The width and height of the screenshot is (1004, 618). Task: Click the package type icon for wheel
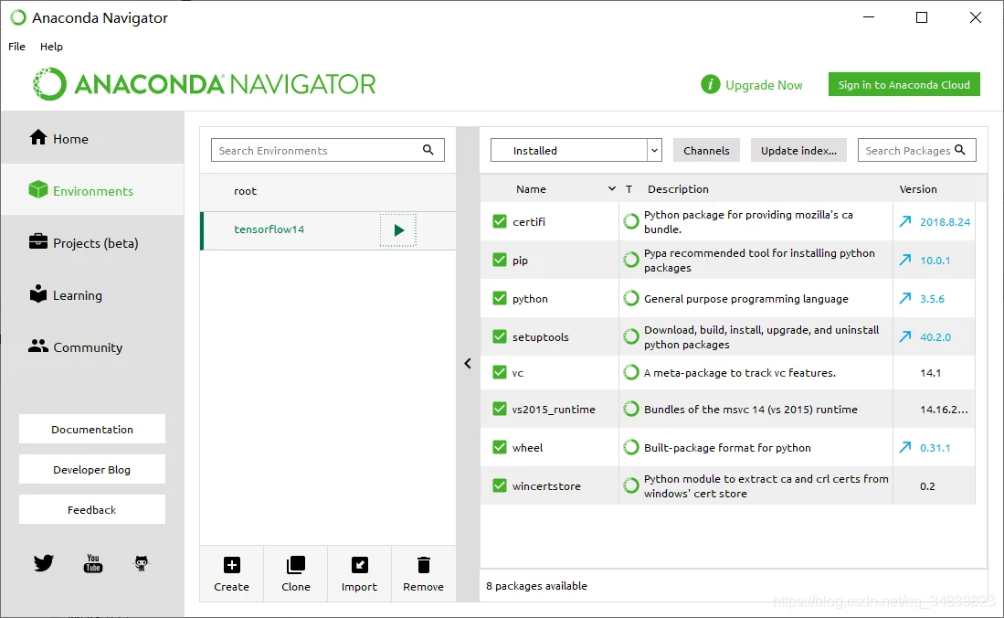630,447
